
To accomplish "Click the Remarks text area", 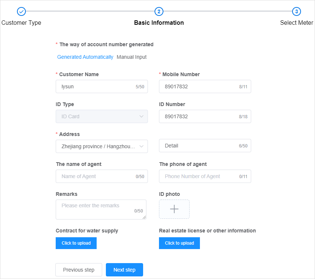I will 101,210.
